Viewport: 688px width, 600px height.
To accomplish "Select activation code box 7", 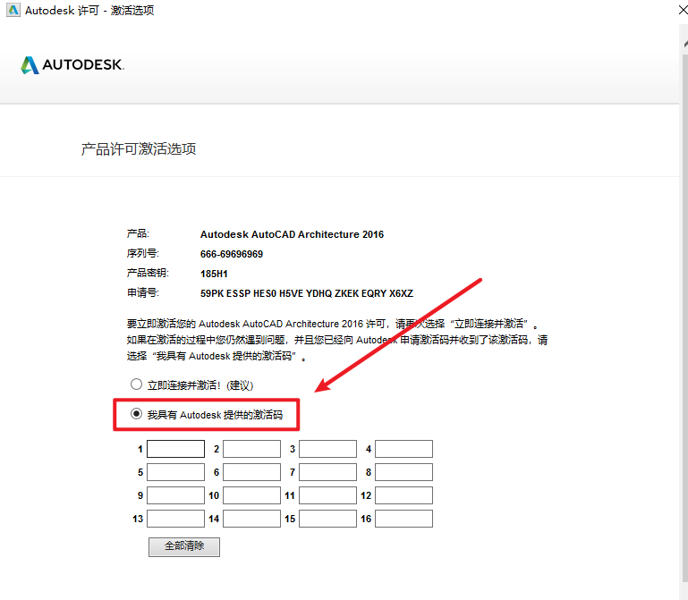I will 327,472.
